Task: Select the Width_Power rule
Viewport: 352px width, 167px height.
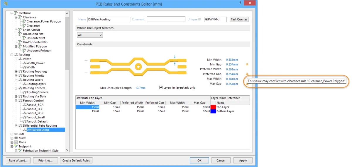Action: click(36, 63)
